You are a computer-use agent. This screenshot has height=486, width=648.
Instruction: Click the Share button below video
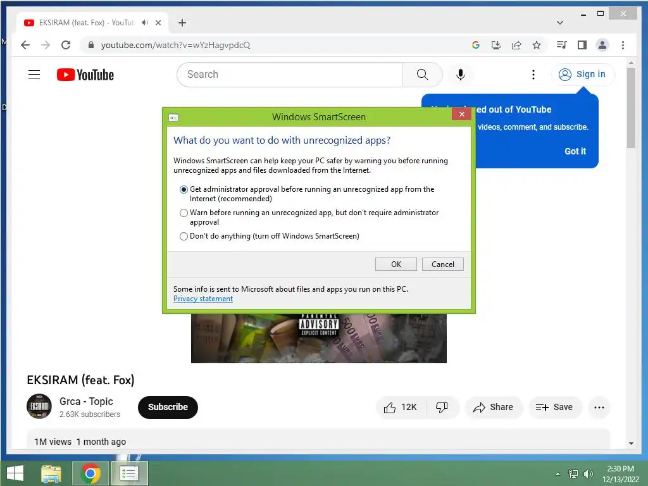494,408
